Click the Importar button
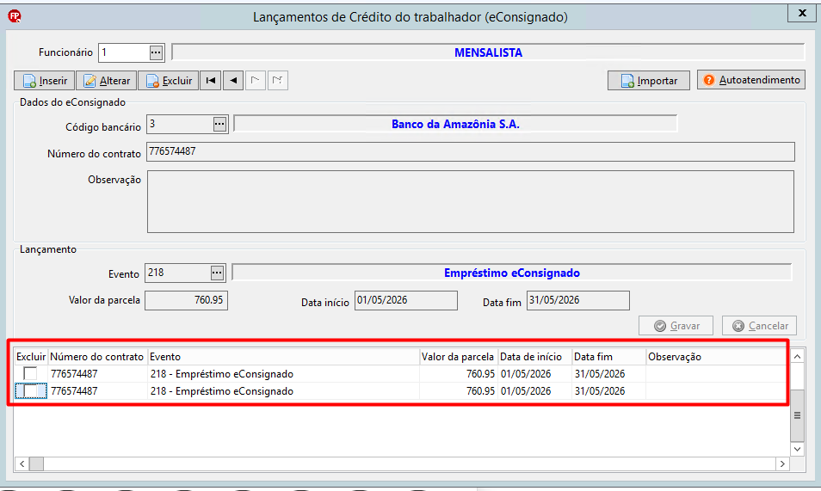 tap(649, 81)
